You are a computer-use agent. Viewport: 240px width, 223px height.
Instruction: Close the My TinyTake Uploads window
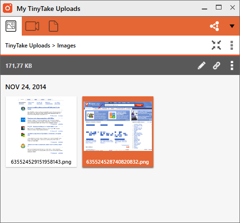point(232,8)
